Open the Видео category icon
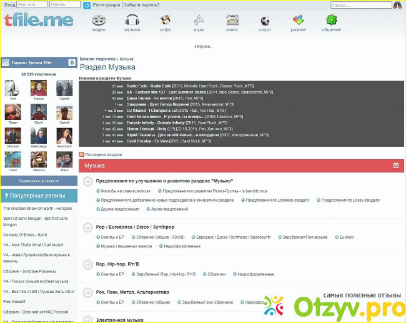Screen dimensions: 406x323 [x=99, y=20]
